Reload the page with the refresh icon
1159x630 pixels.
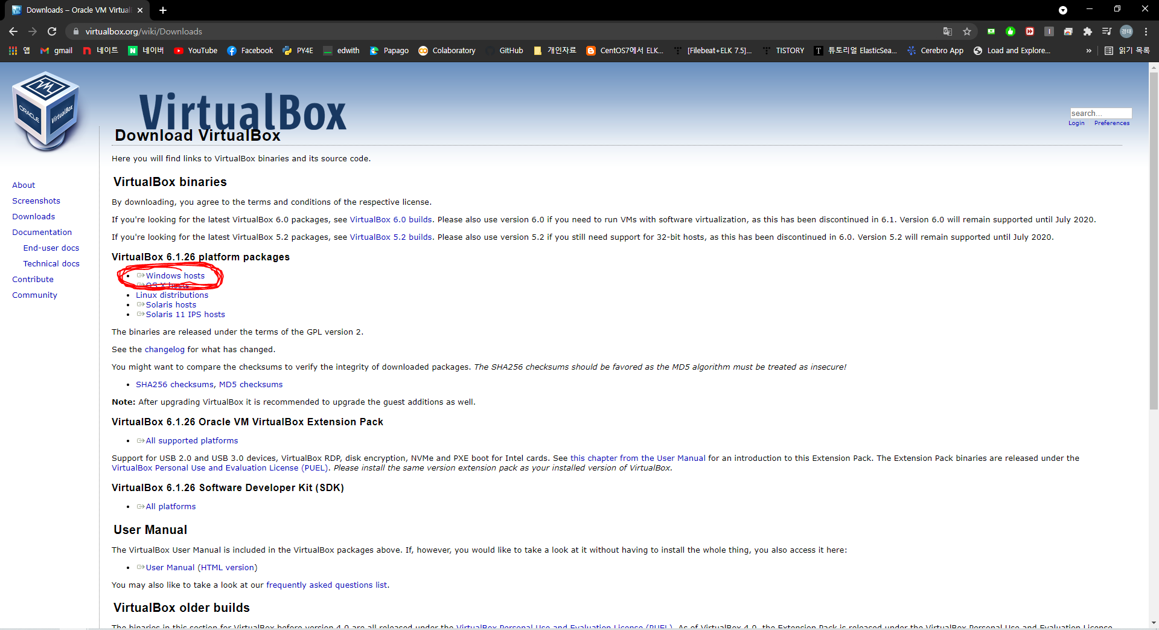(52, 31)
